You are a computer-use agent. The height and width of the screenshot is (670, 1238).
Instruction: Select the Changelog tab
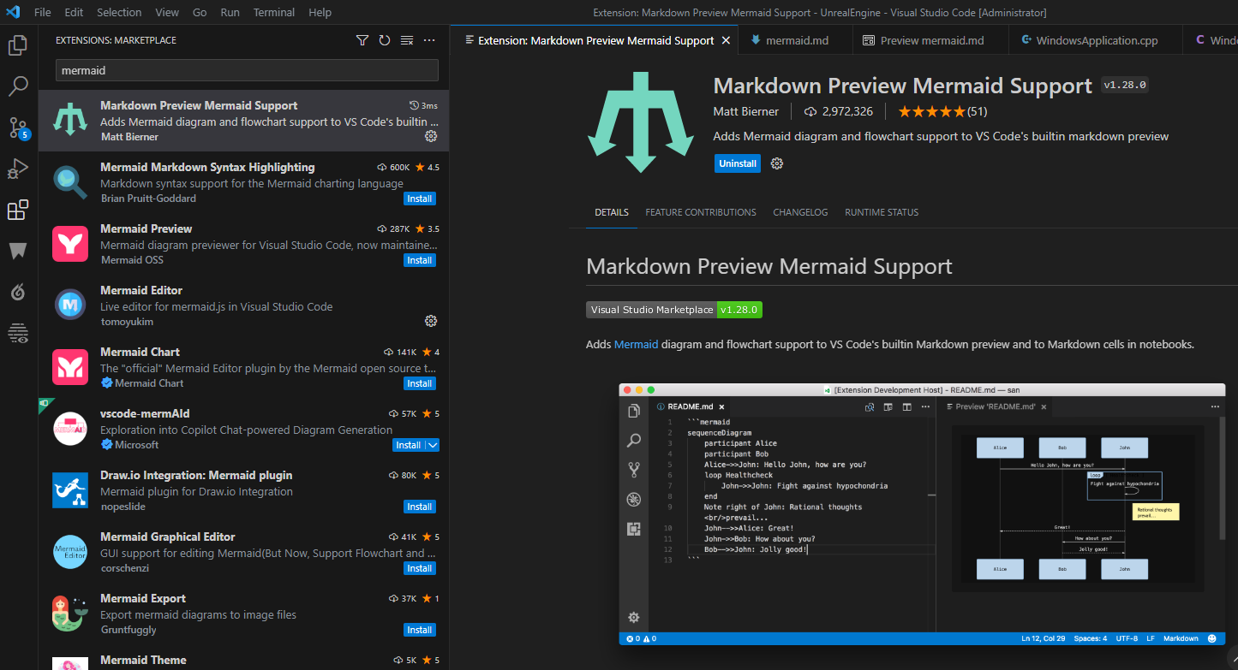tap(800, 212)
